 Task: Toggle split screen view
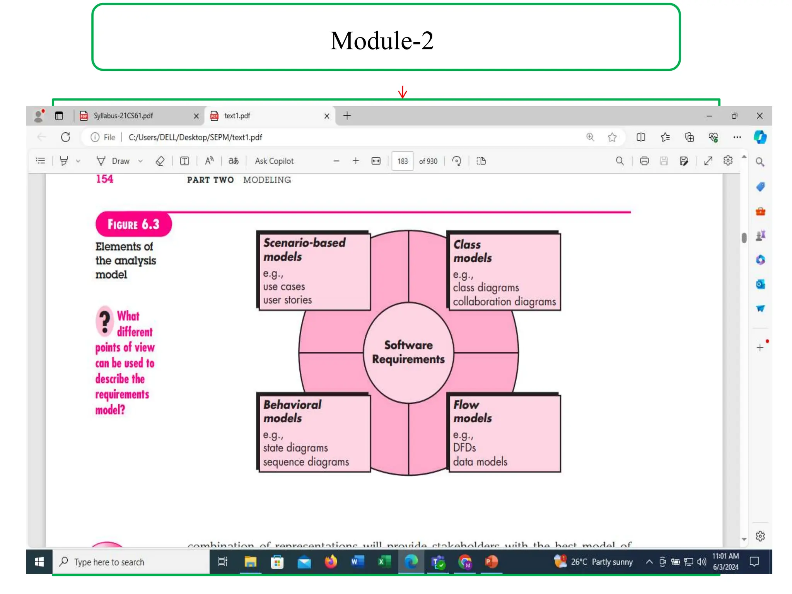(641, 137)
